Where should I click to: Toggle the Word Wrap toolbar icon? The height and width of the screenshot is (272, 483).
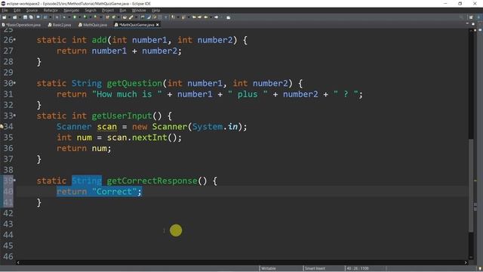(143, 17)
